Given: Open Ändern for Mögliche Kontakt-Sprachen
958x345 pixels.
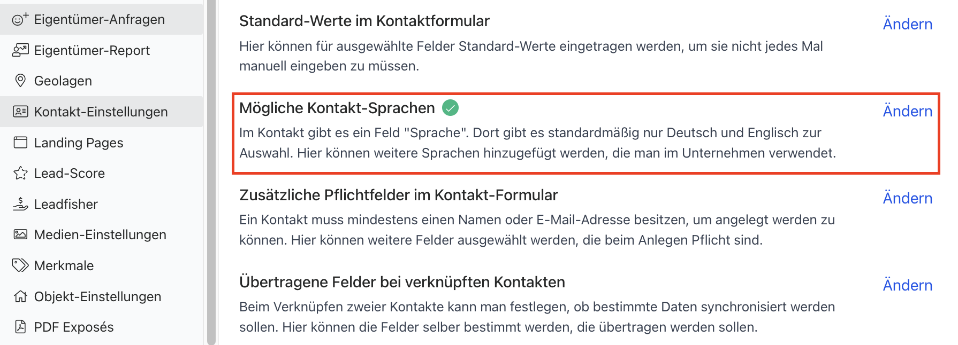Looking at the screenshot, I should tap(907, 111).
